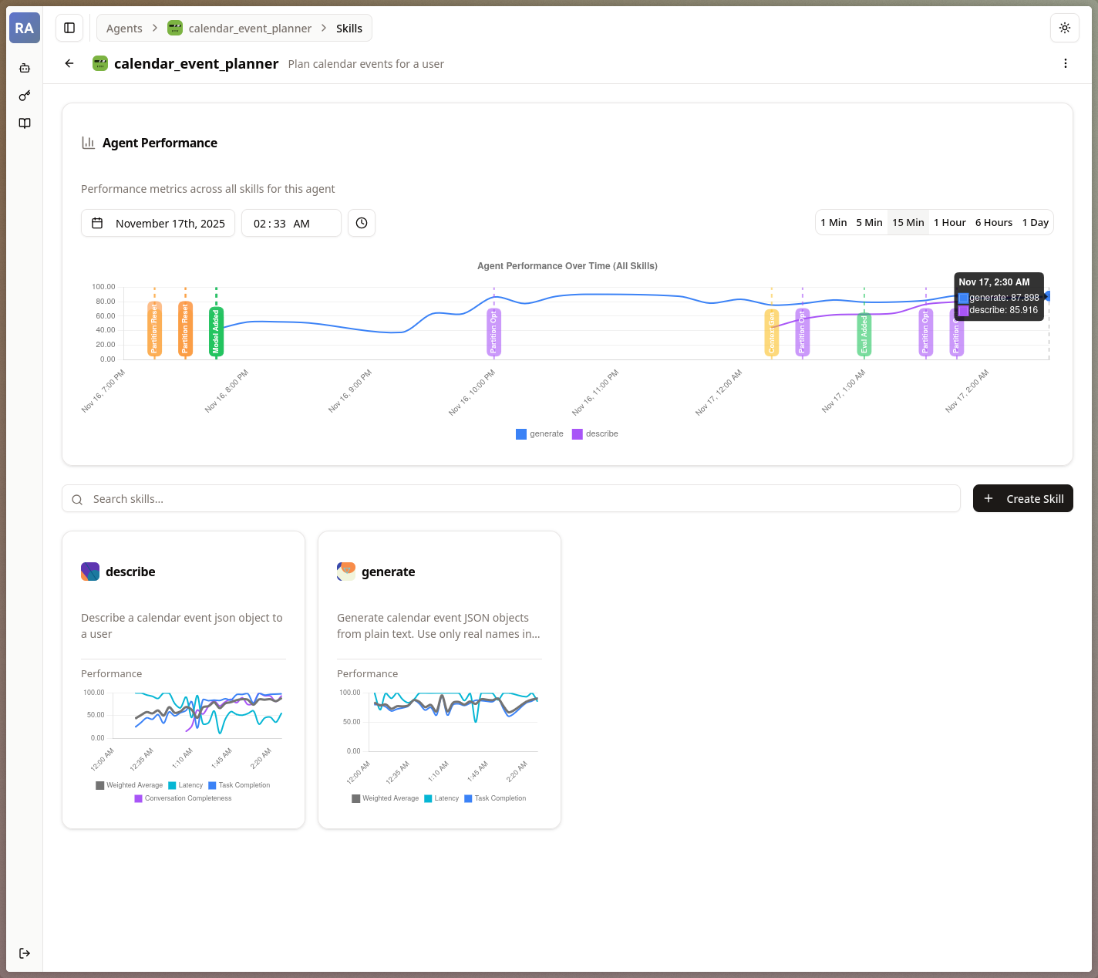This screenshot has width=1098, height=978.
Task: Click the Create Skill button
Action: [x=1022, y=498]
